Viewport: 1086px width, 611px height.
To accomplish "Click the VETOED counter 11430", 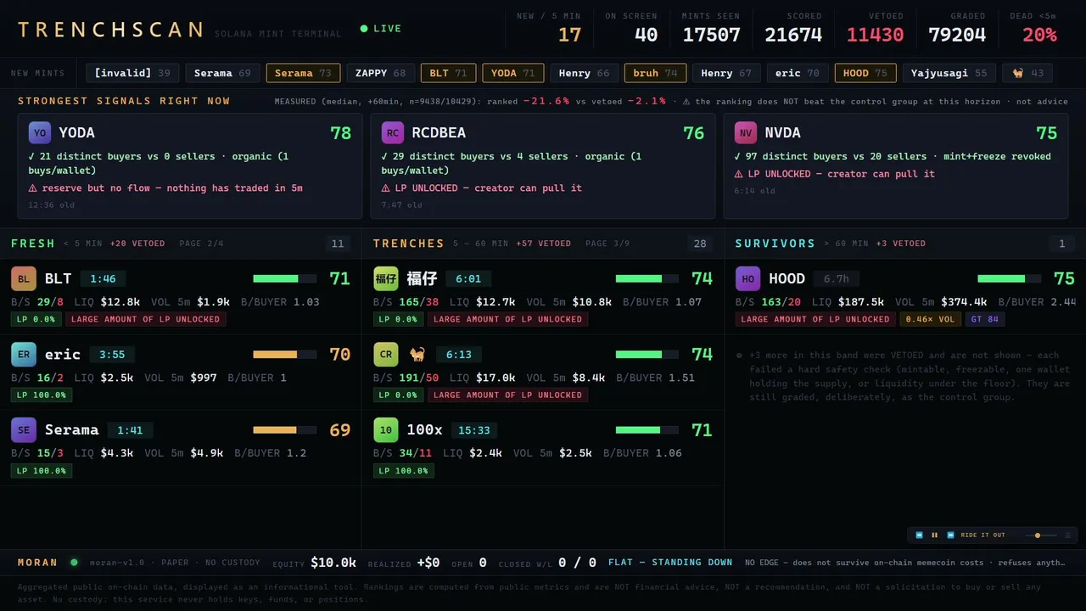I will pyautogui.click(x=875, y=35).
